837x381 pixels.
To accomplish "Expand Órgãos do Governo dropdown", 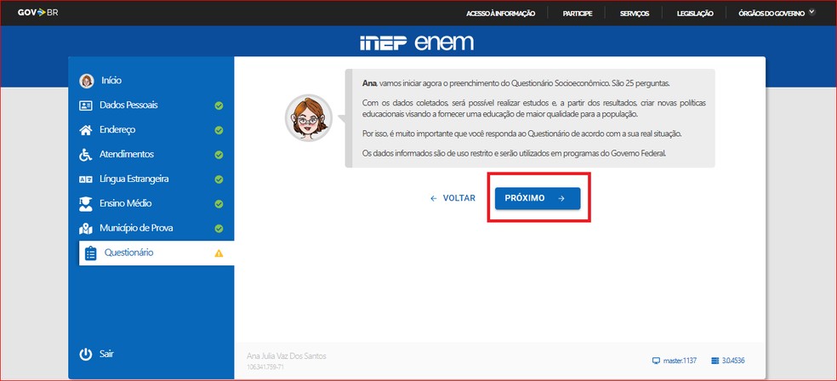I will click(777, 14).
